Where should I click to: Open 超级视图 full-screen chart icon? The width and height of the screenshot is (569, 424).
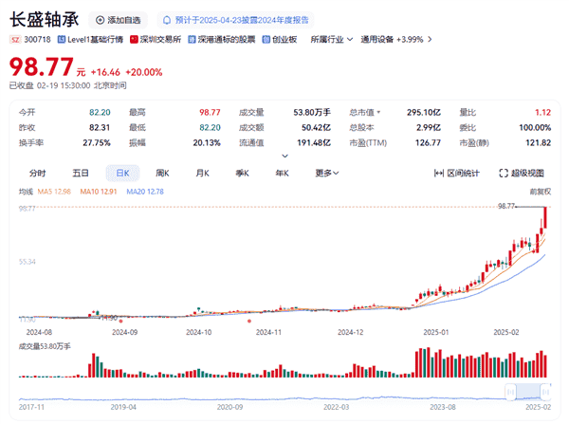(x=503, y=174)
